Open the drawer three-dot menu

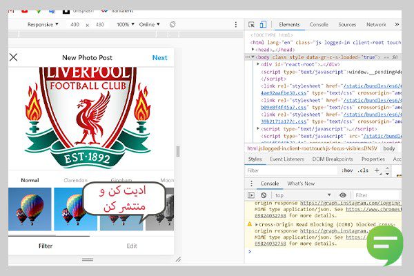pos(251,184)
